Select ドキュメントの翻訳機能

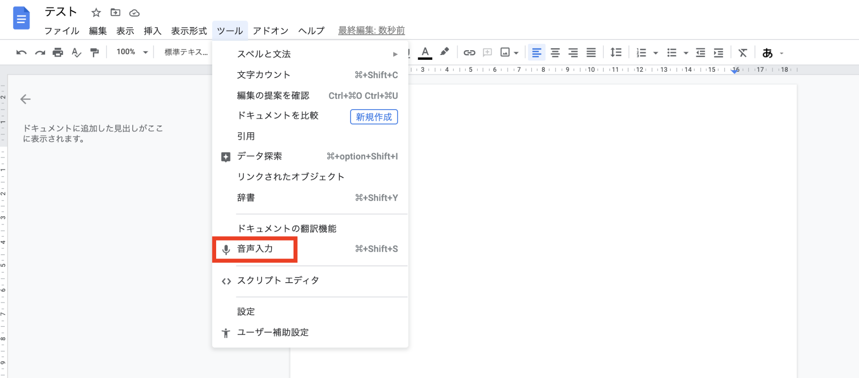click(x=310, y=229)
